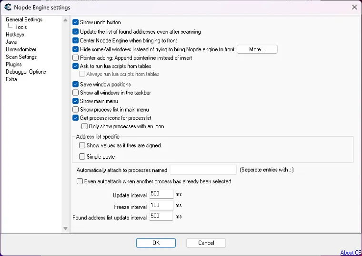
Task: Enable Show process list in main menu
Action: click(x=75, y=109)
